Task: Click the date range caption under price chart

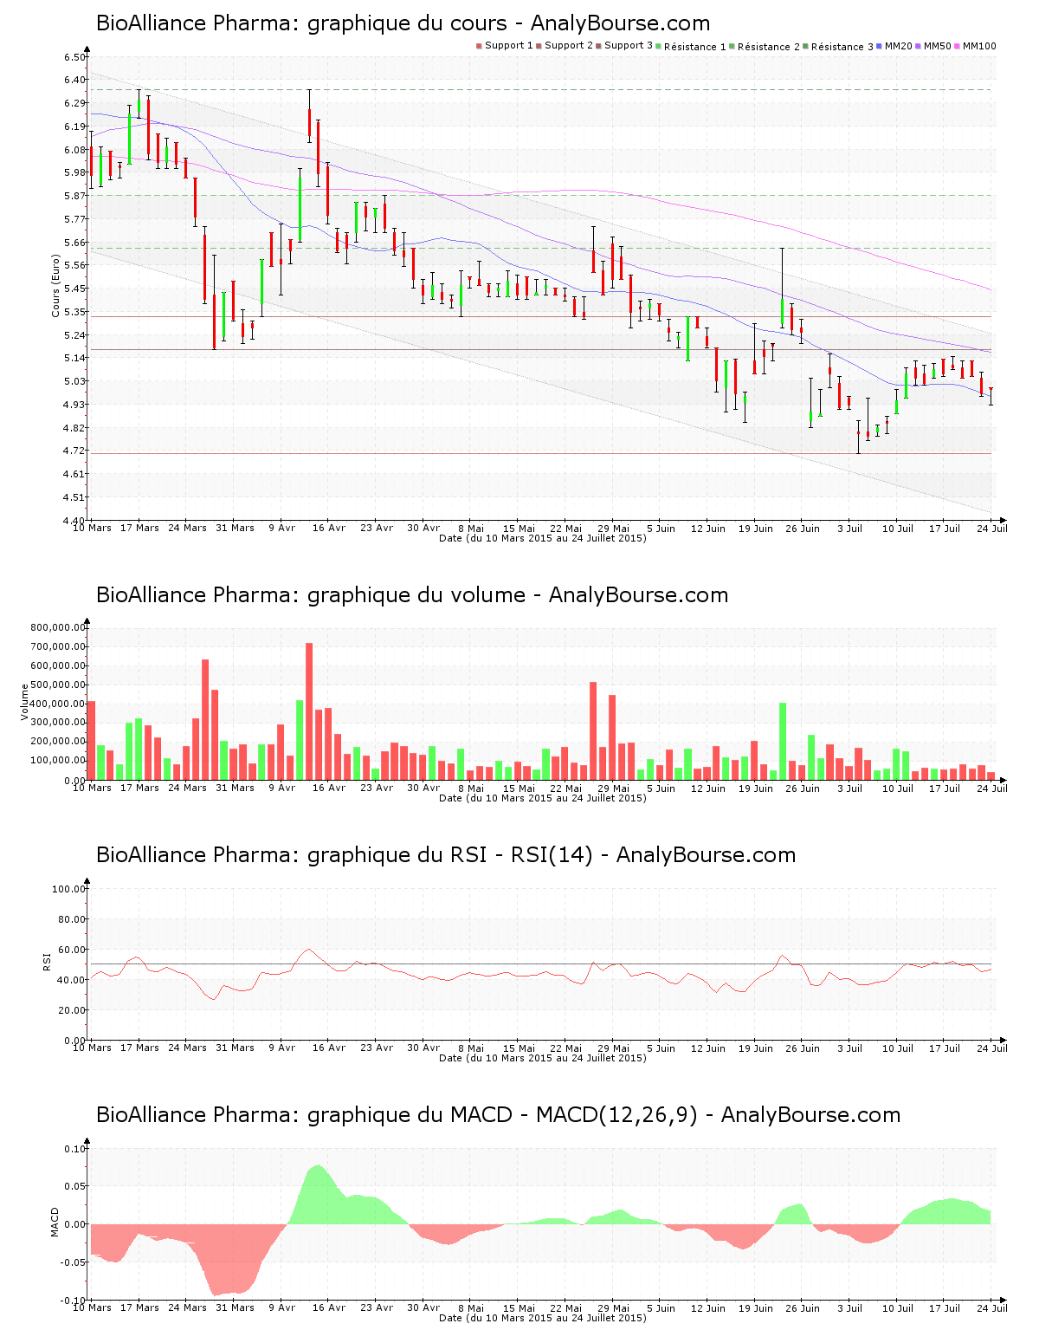Action: pyautogui.click(x=543, y=538)
